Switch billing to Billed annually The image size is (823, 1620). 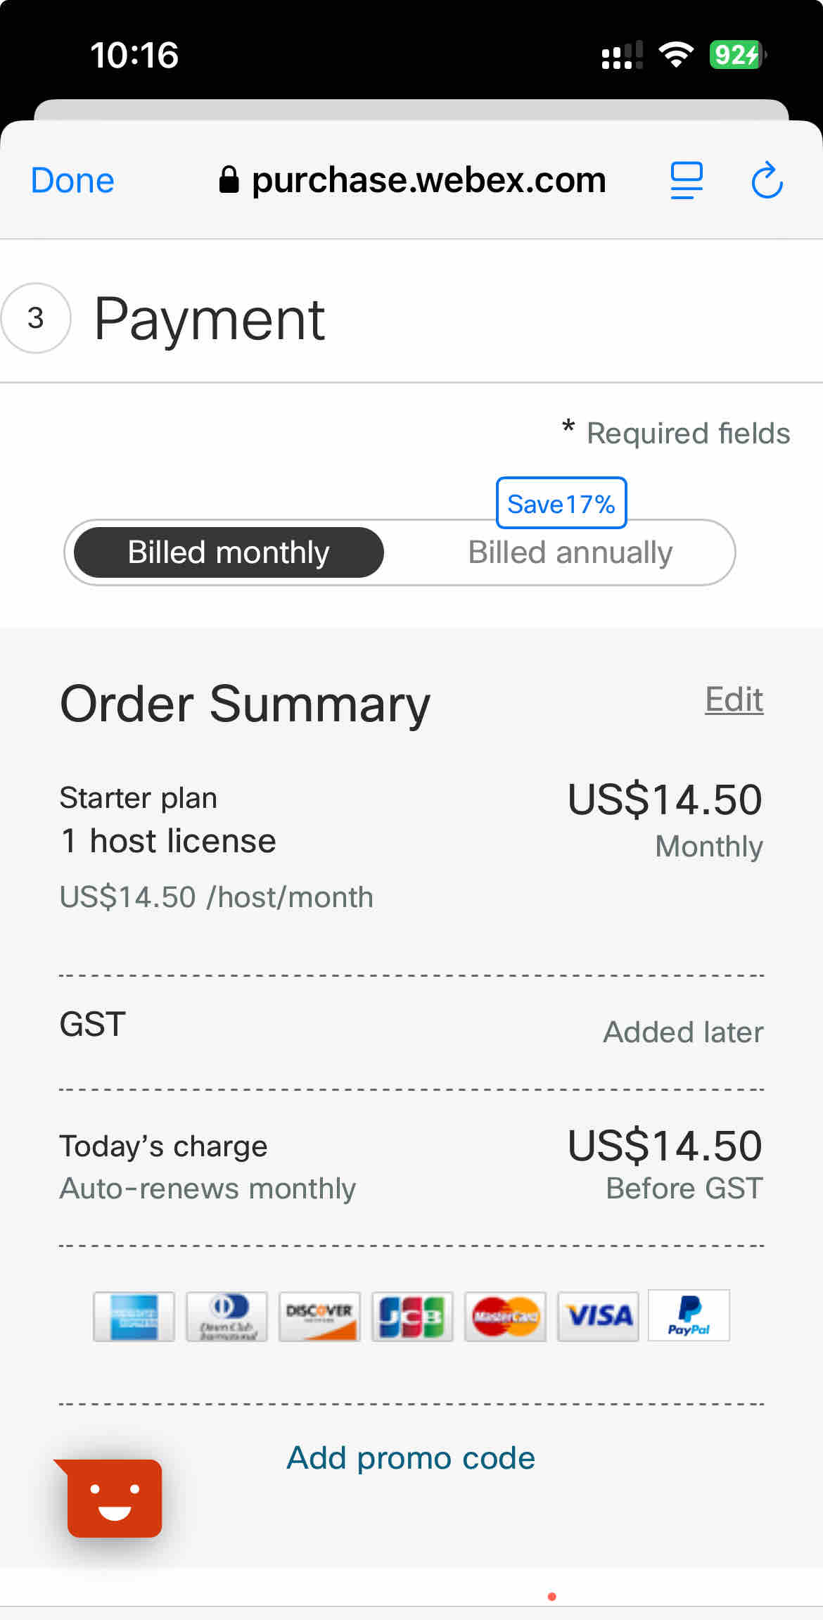coord(570,552)
